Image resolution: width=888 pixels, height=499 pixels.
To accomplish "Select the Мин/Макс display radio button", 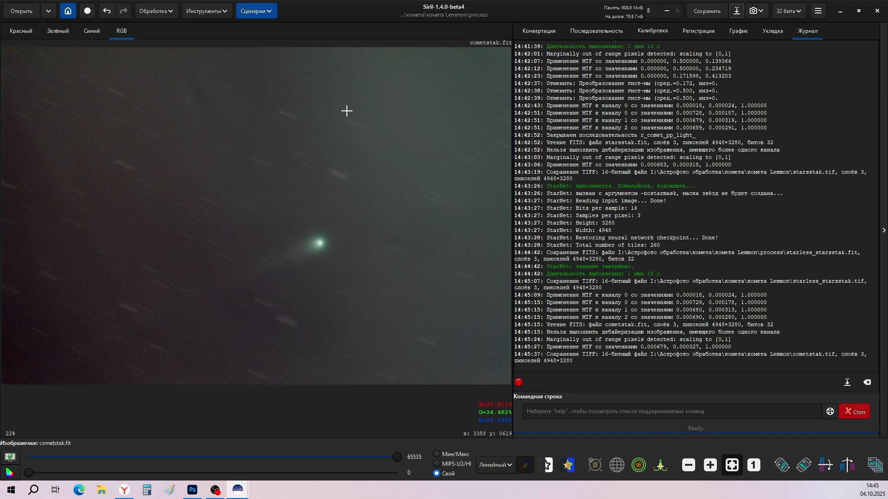I will (436, 454).
